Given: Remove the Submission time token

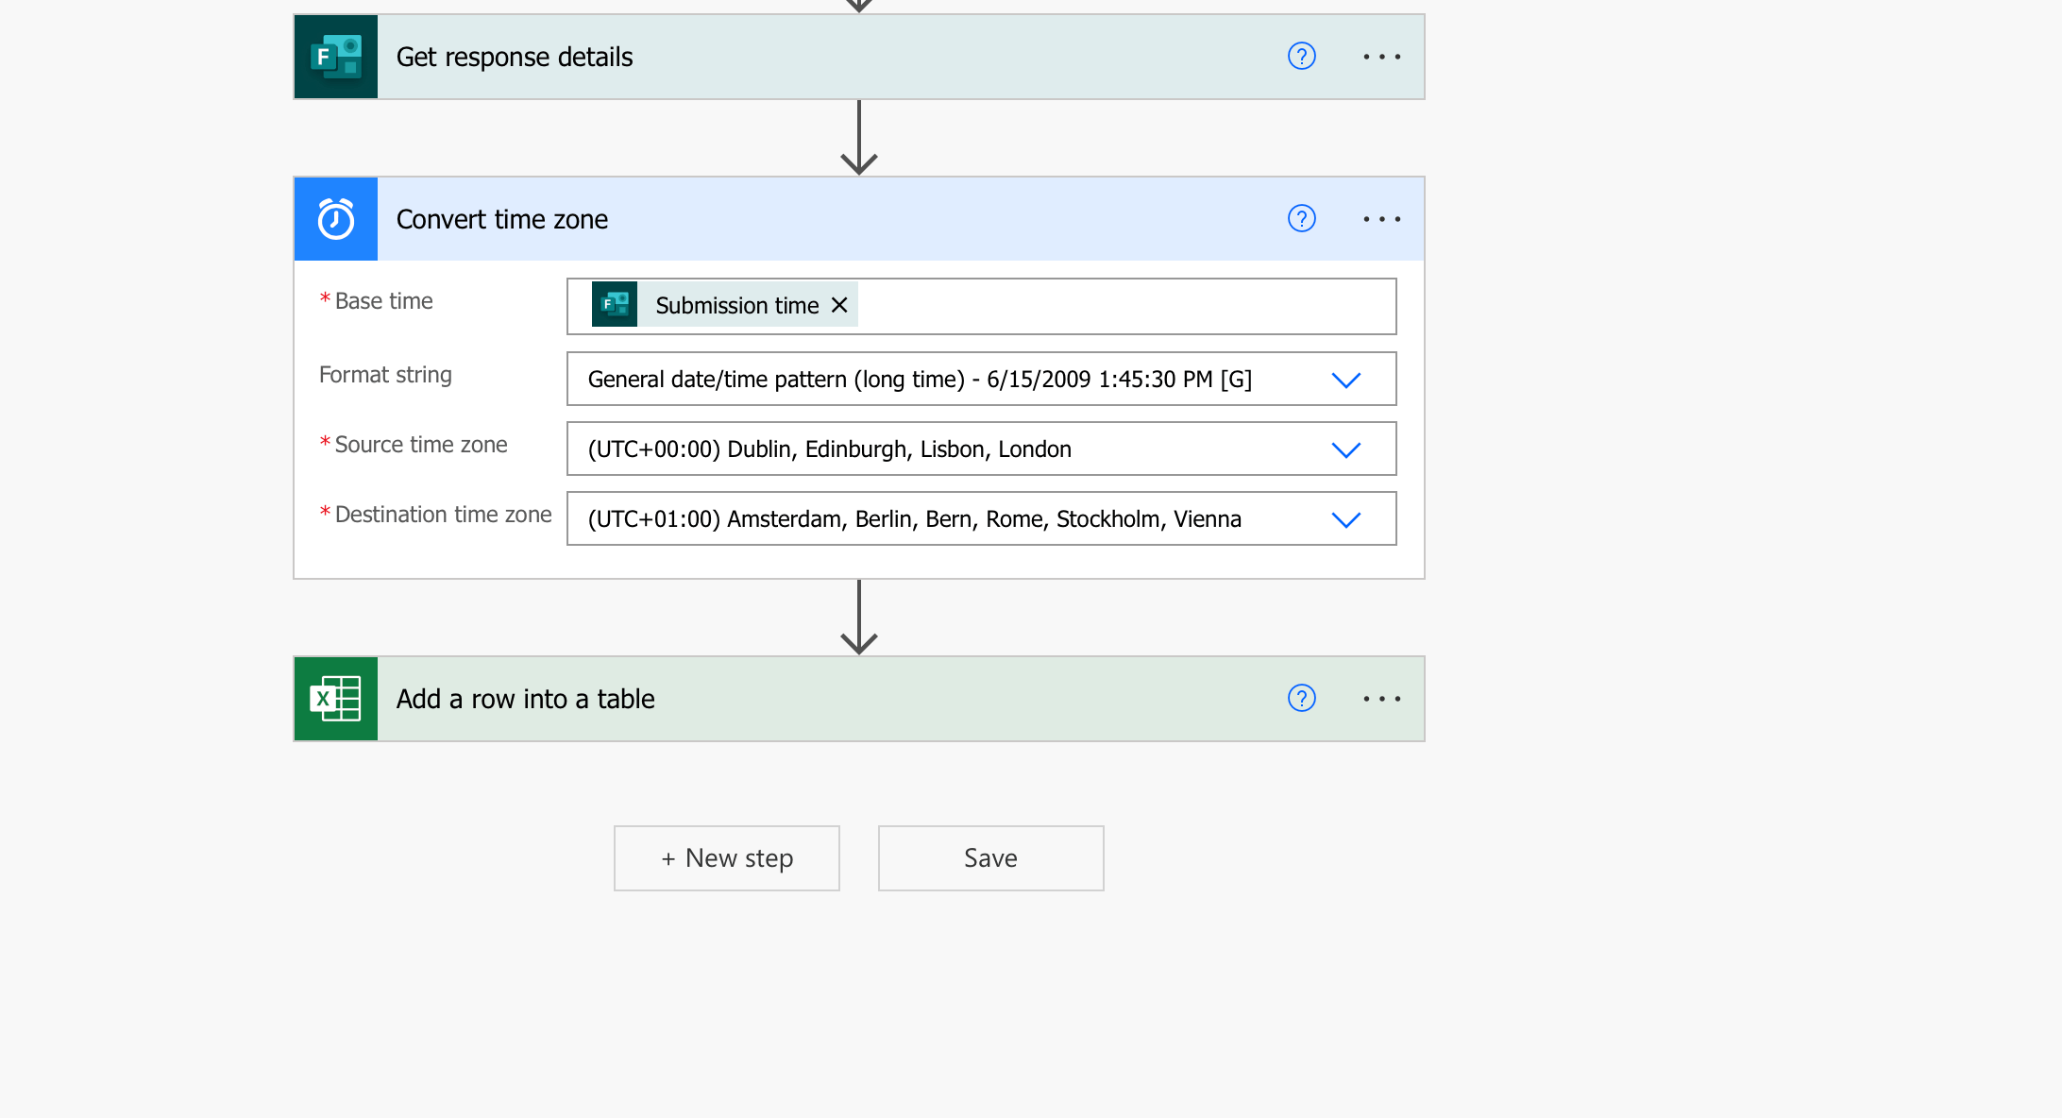Looking at the screenshot, I should point(839,305).
